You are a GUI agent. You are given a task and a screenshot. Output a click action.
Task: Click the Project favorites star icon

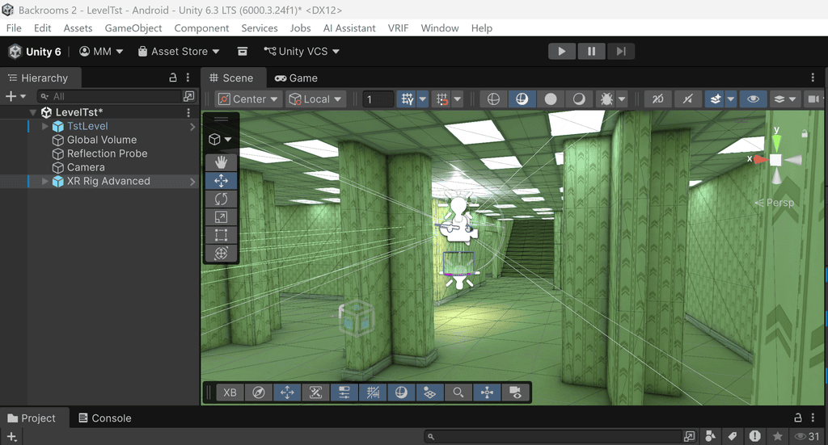pos(777,436)
